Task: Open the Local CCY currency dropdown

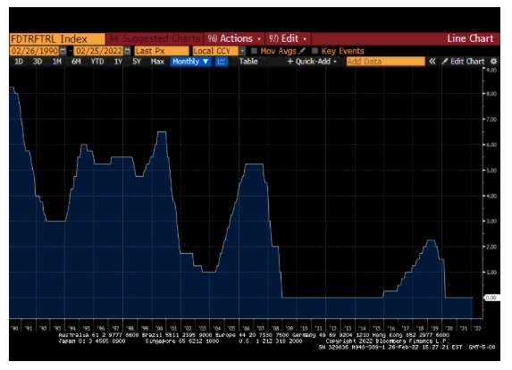Action: click(x=242, y=51)
